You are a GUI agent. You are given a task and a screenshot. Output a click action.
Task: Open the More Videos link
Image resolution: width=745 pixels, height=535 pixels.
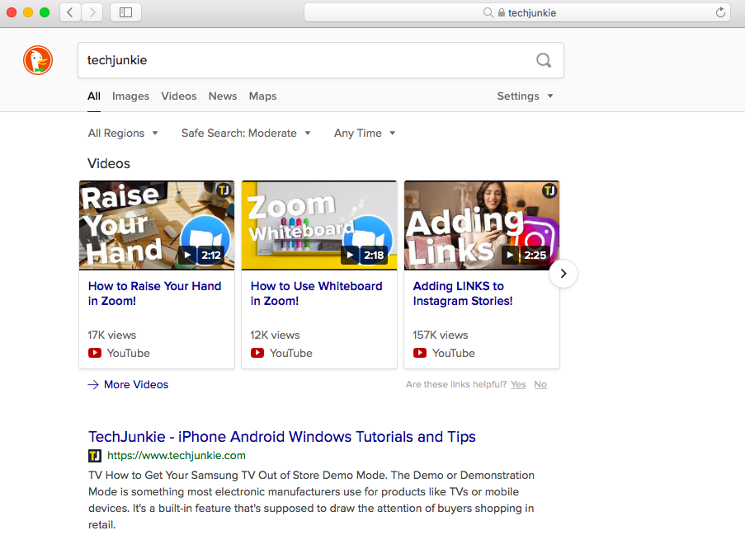[x=135, y=384]
